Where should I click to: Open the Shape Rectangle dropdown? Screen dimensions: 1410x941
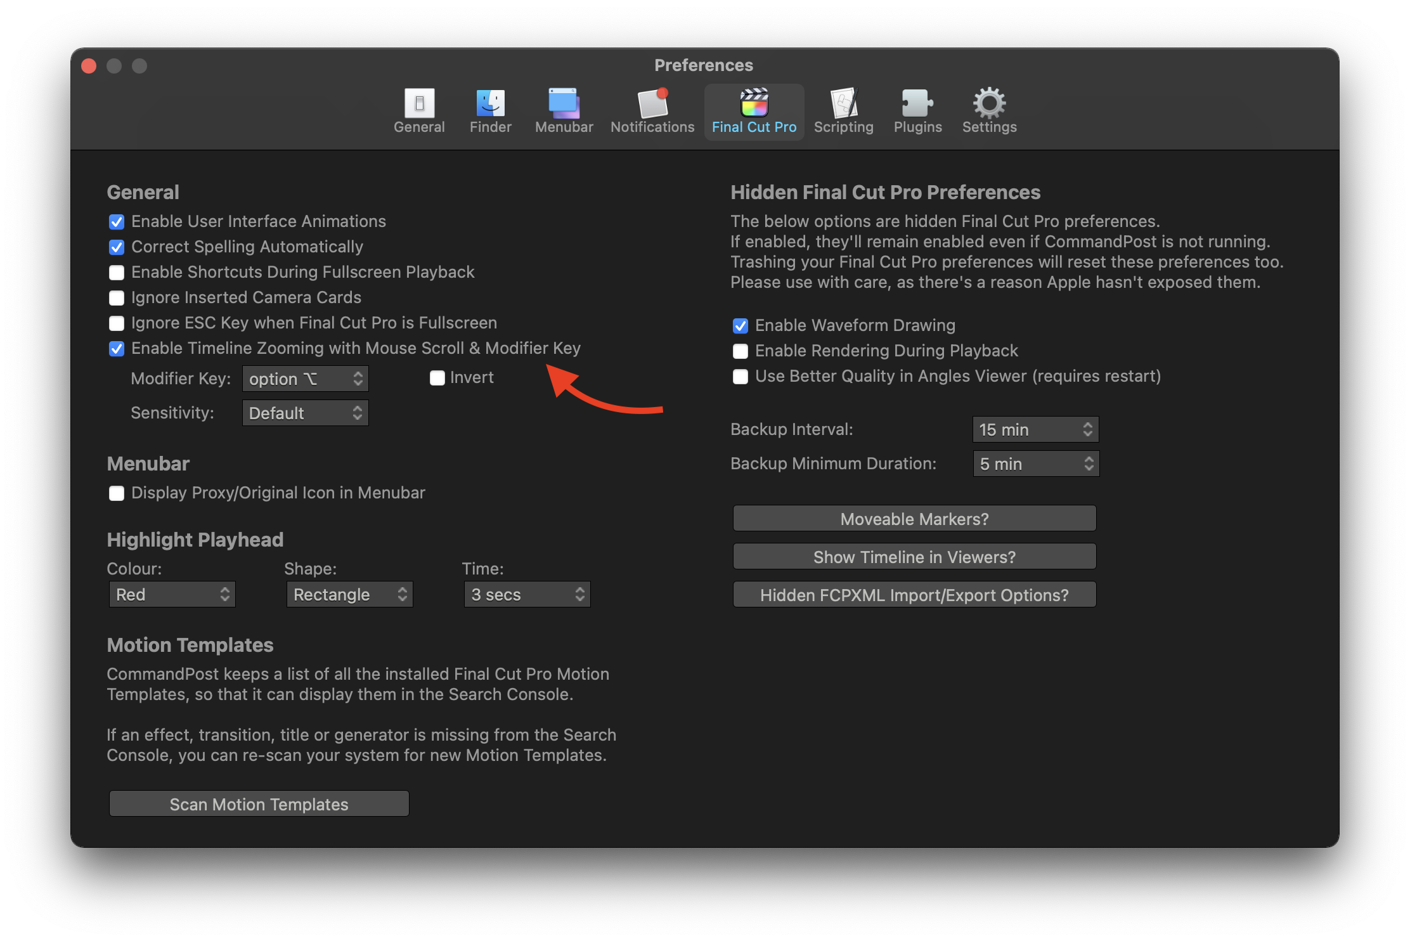pyautogui.click(x=349, y=595)
